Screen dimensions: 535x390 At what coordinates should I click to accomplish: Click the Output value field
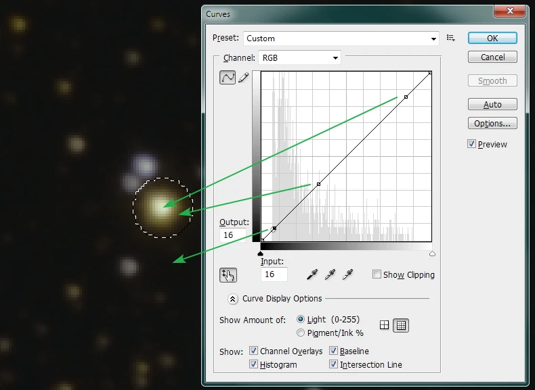click(232, 235)
